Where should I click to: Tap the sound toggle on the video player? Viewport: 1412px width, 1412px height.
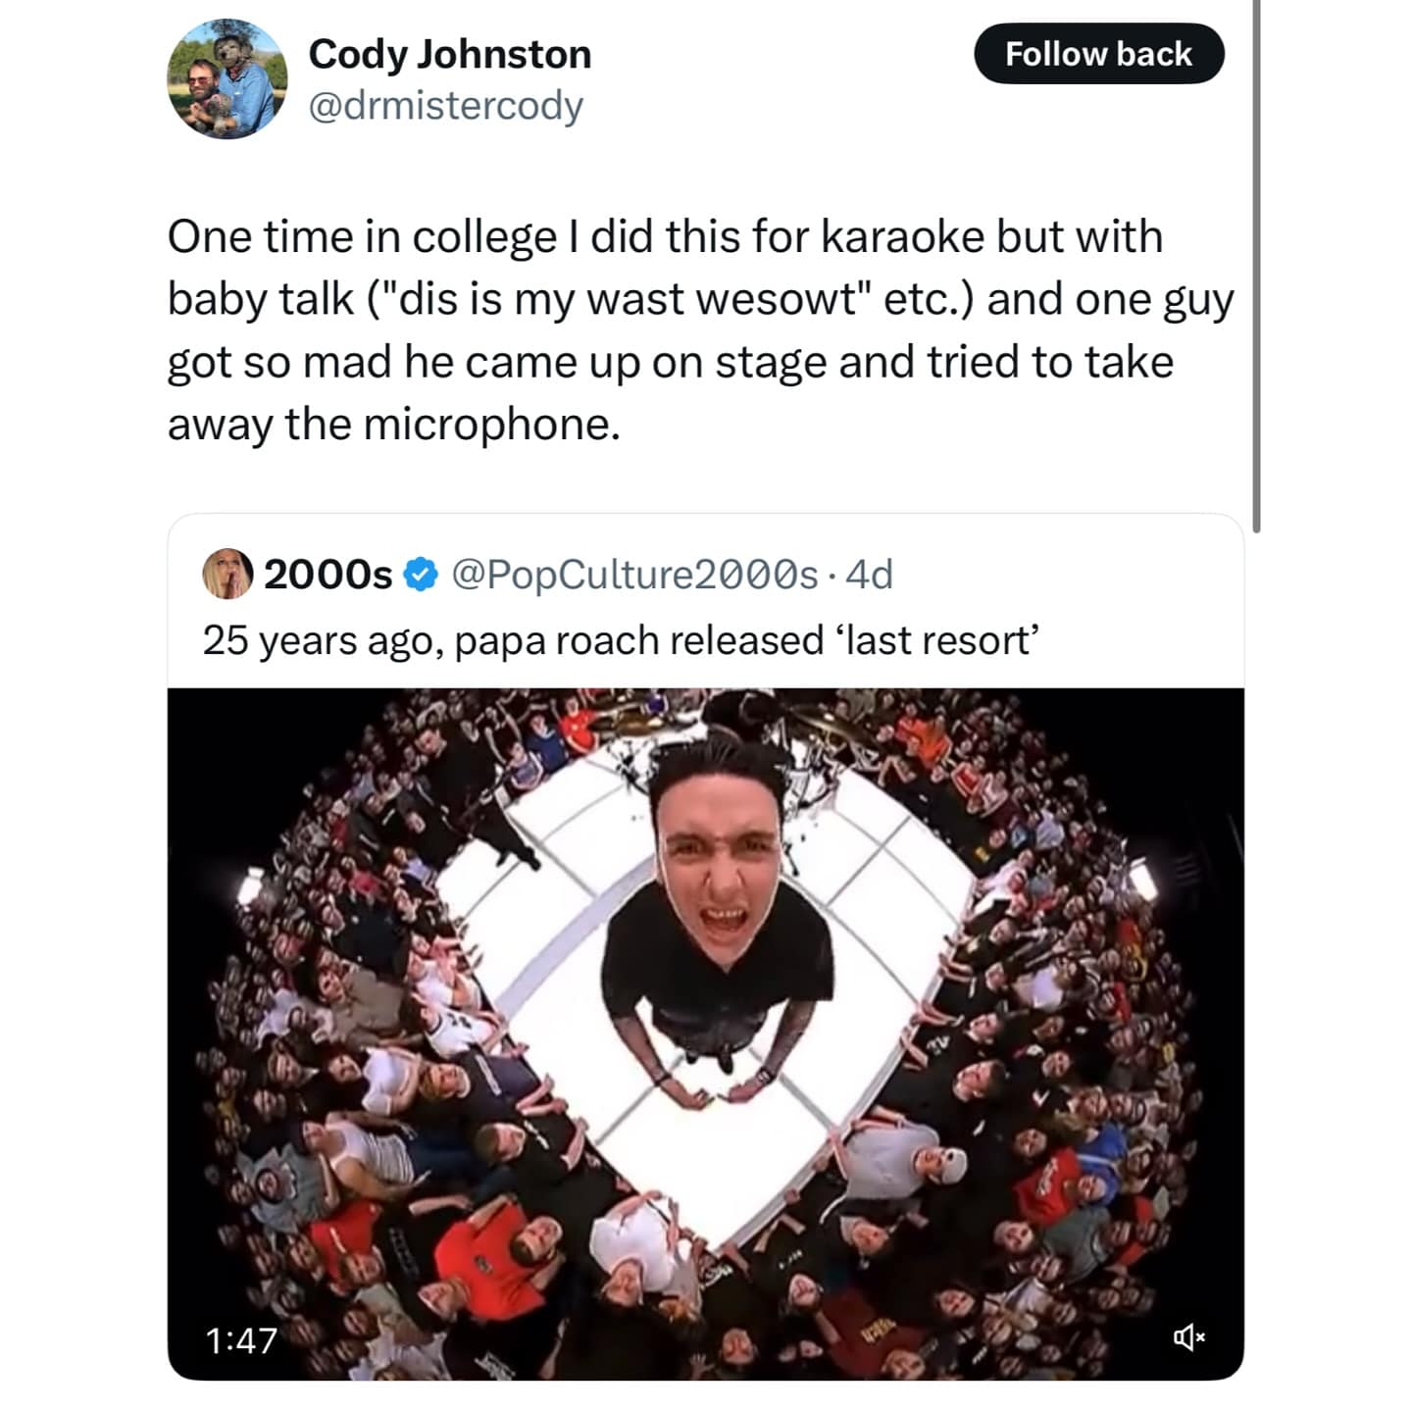(1189, 1335)
